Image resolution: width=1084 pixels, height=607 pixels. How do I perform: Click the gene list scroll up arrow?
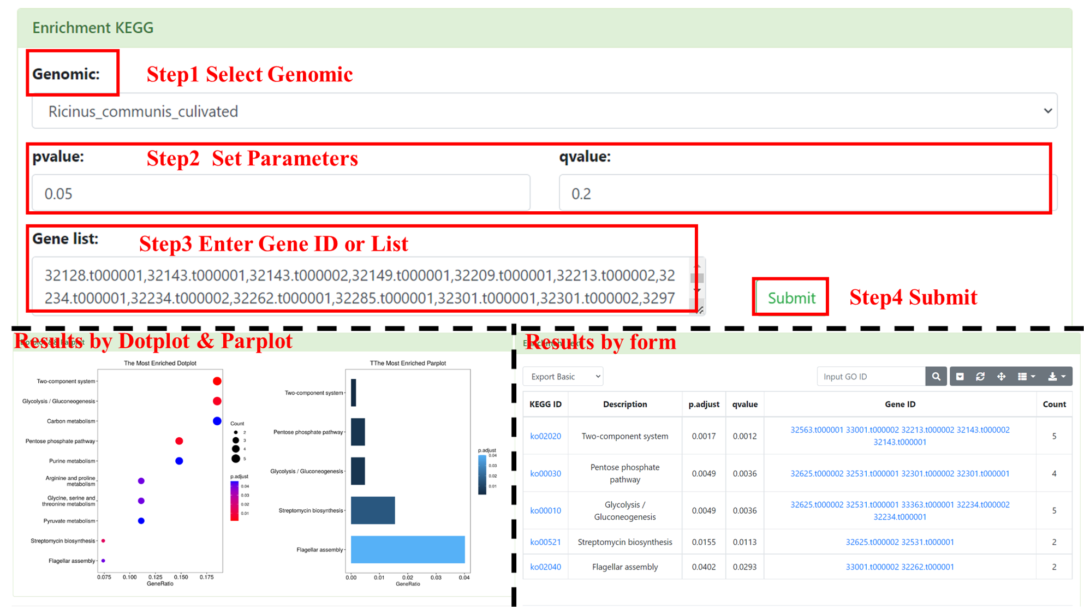coord(697,266)
